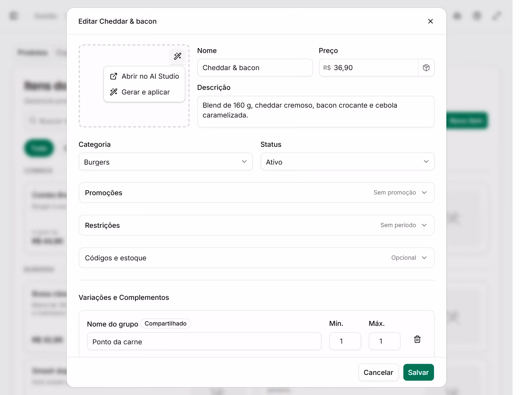520x395 pixels.
Task: Edit the Nome field Cheddar & bacon
Action: [255, 68]
